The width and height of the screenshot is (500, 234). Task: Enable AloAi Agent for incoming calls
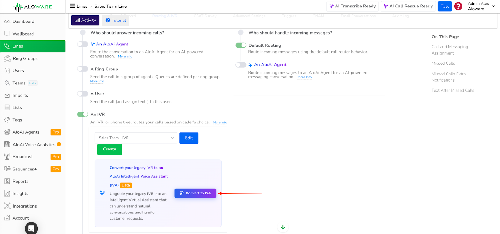tap(83, 44)
